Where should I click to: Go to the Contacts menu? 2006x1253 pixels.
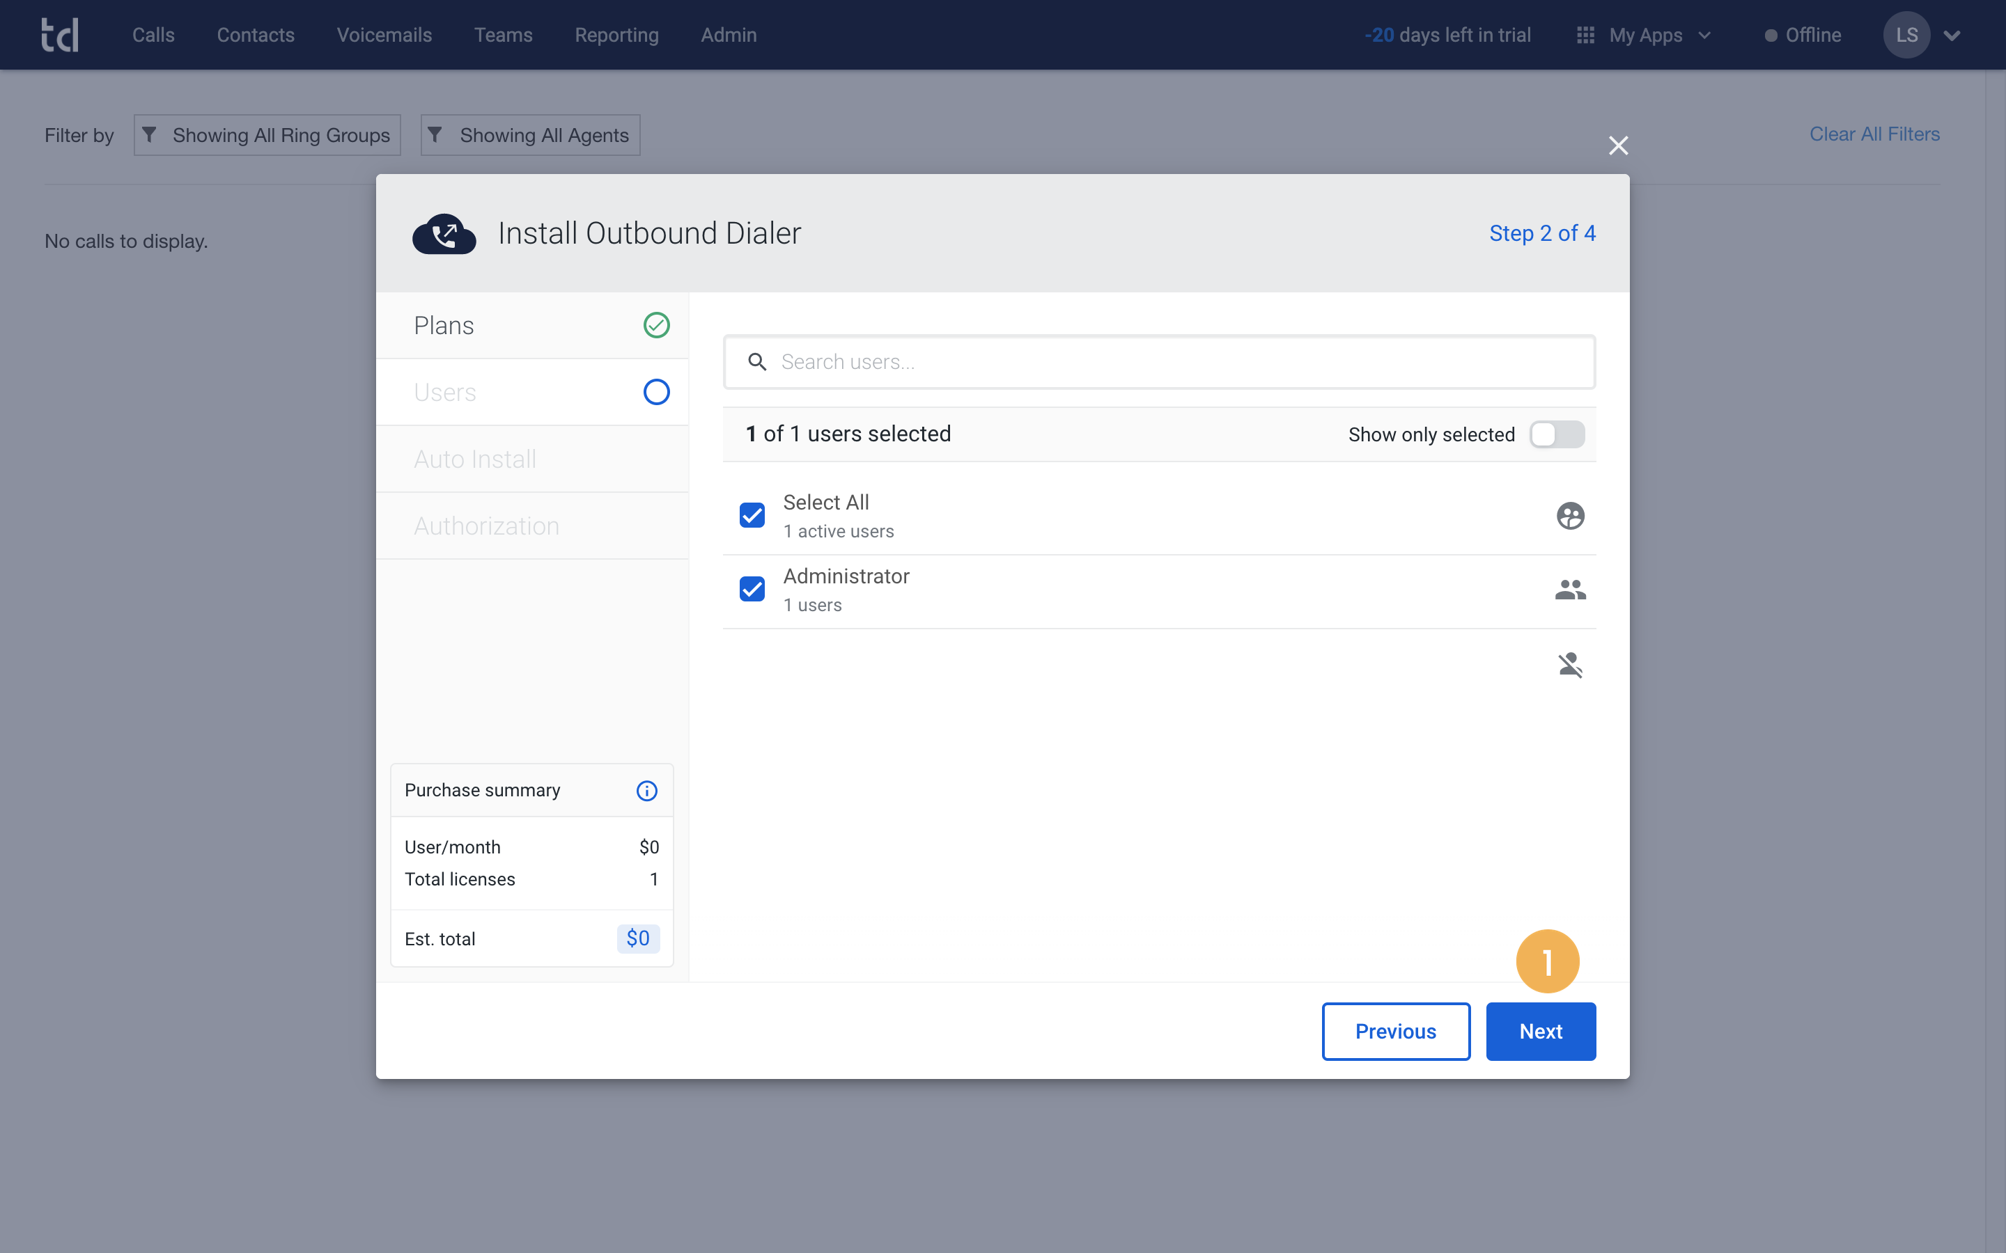pos(256,35)
